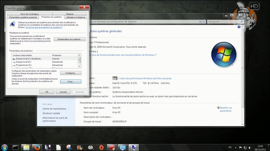Open "Qu'est-ce que la protection du système ?" link

click(x=44, y=27)
